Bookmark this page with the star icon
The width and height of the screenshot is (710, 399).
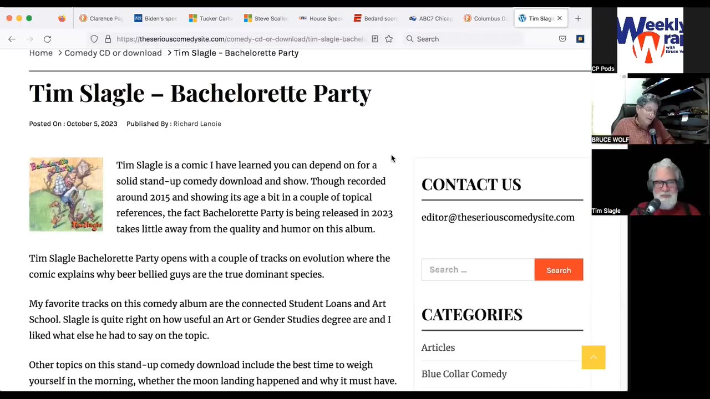point(389,39)
